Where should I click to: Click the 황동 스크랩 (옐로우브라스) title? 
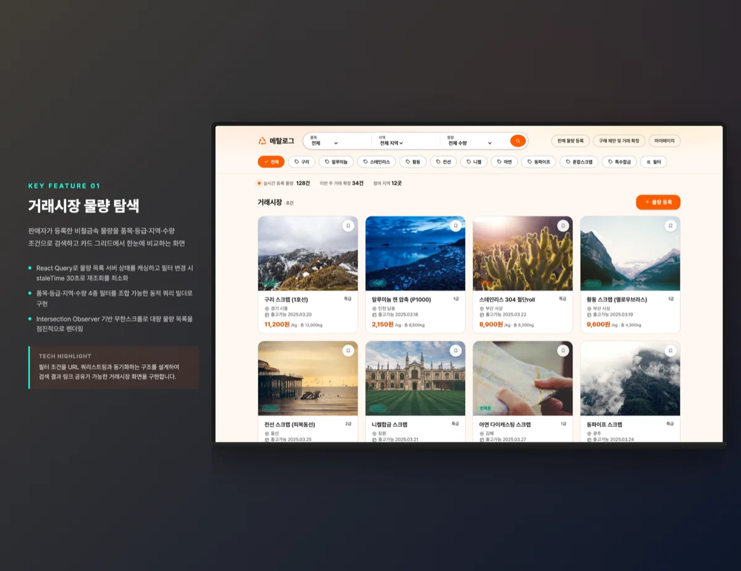pyautogui.click(x=617, y=299)
